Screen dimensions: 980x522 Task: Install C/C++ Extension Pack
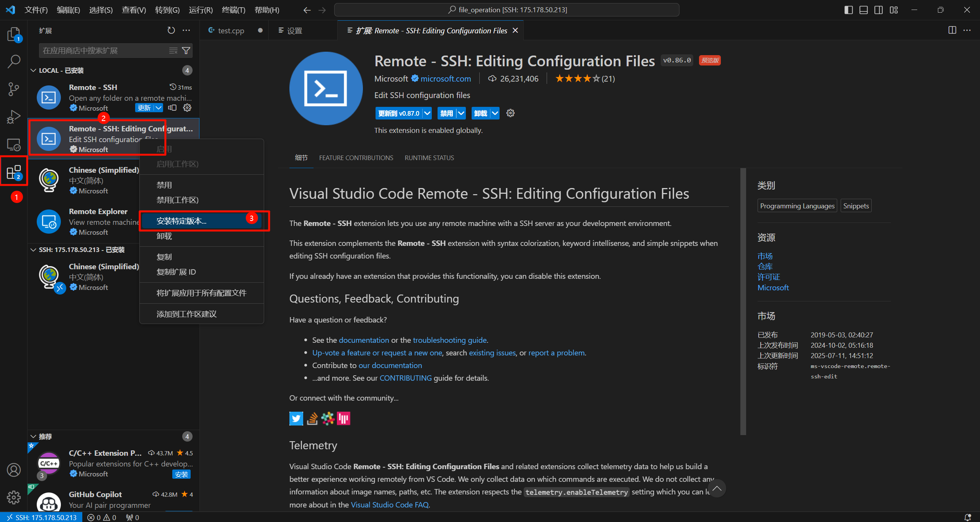(181, 475)
